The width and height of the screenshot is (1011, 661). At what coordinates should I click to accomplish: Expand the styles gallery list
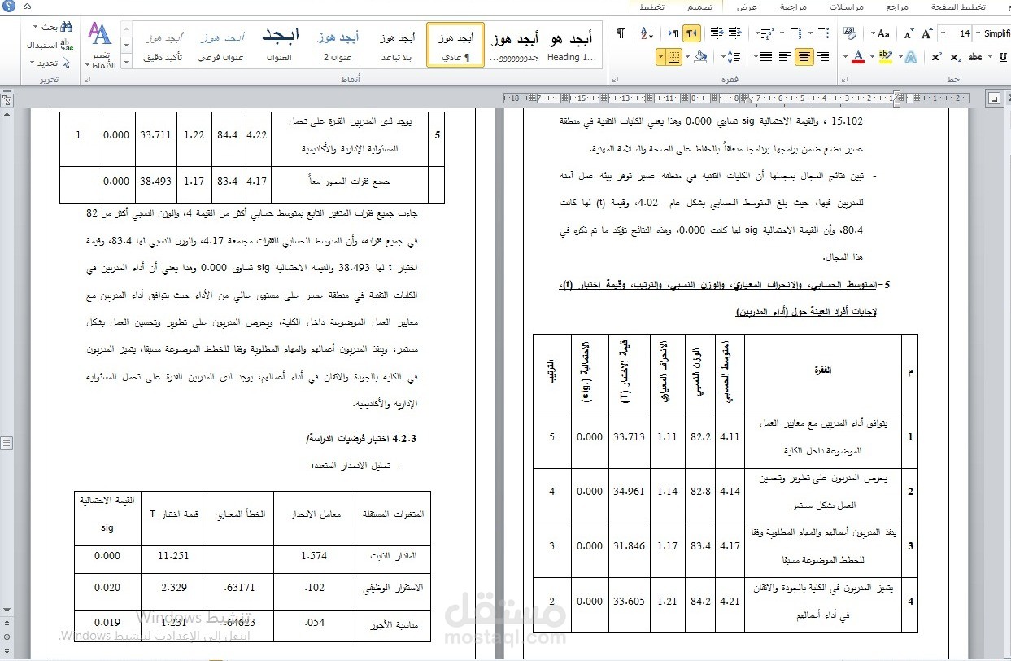click(126, 62)
